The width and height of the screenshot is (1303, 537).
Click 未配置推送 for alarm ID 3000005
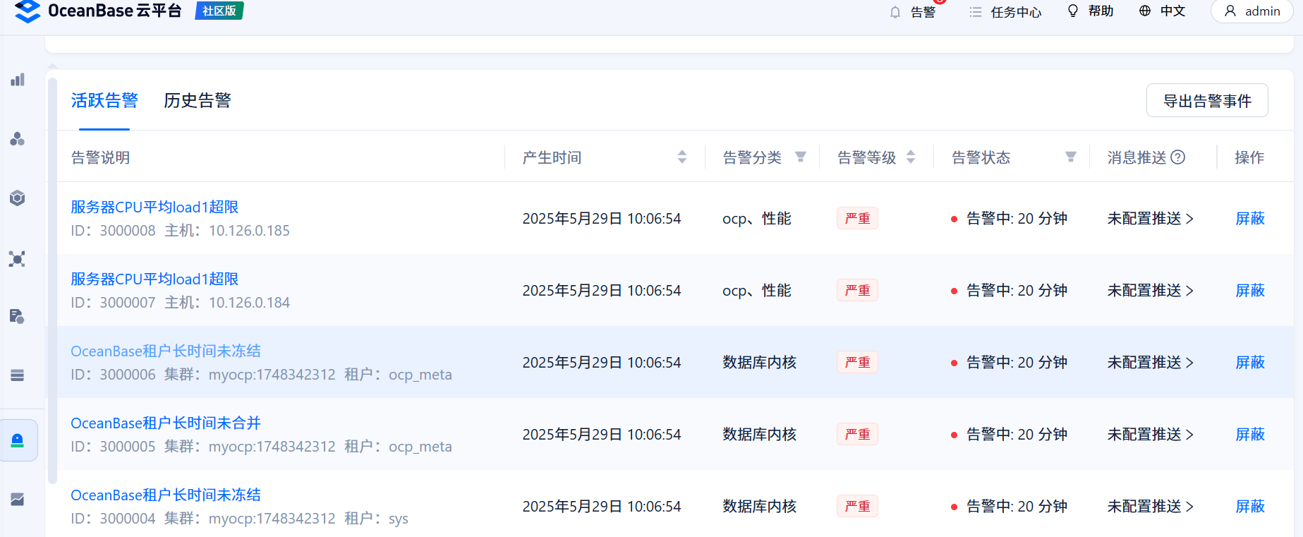[x=1151, y=435]
